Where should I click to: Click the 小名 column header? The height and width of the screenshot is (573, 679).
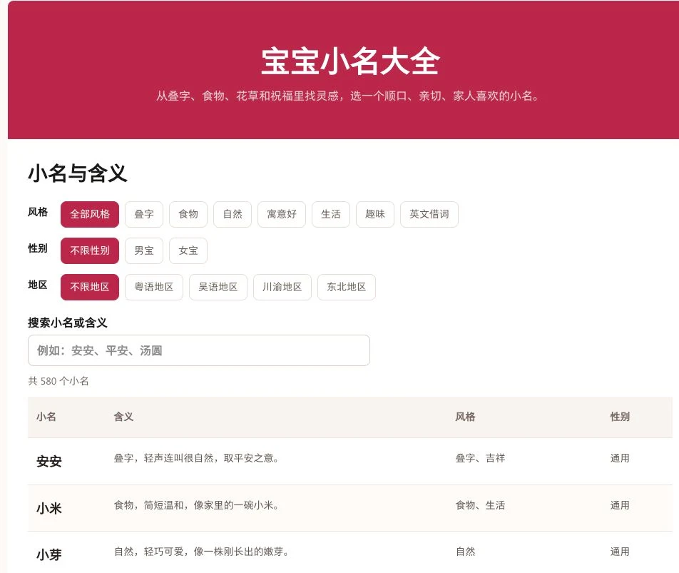pyautogui.click(x=46, y=417)
